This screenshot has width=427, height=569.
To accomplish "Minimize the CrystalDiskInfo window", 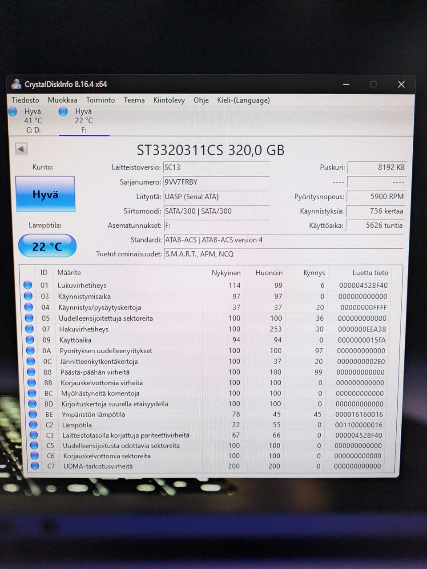I will click(346, 84).
